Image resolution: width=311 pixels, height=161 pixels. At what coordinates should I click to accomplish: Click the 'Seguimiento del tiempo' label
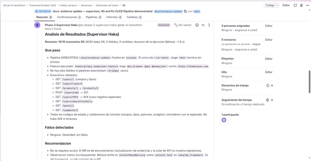click(x=237, y=100)
